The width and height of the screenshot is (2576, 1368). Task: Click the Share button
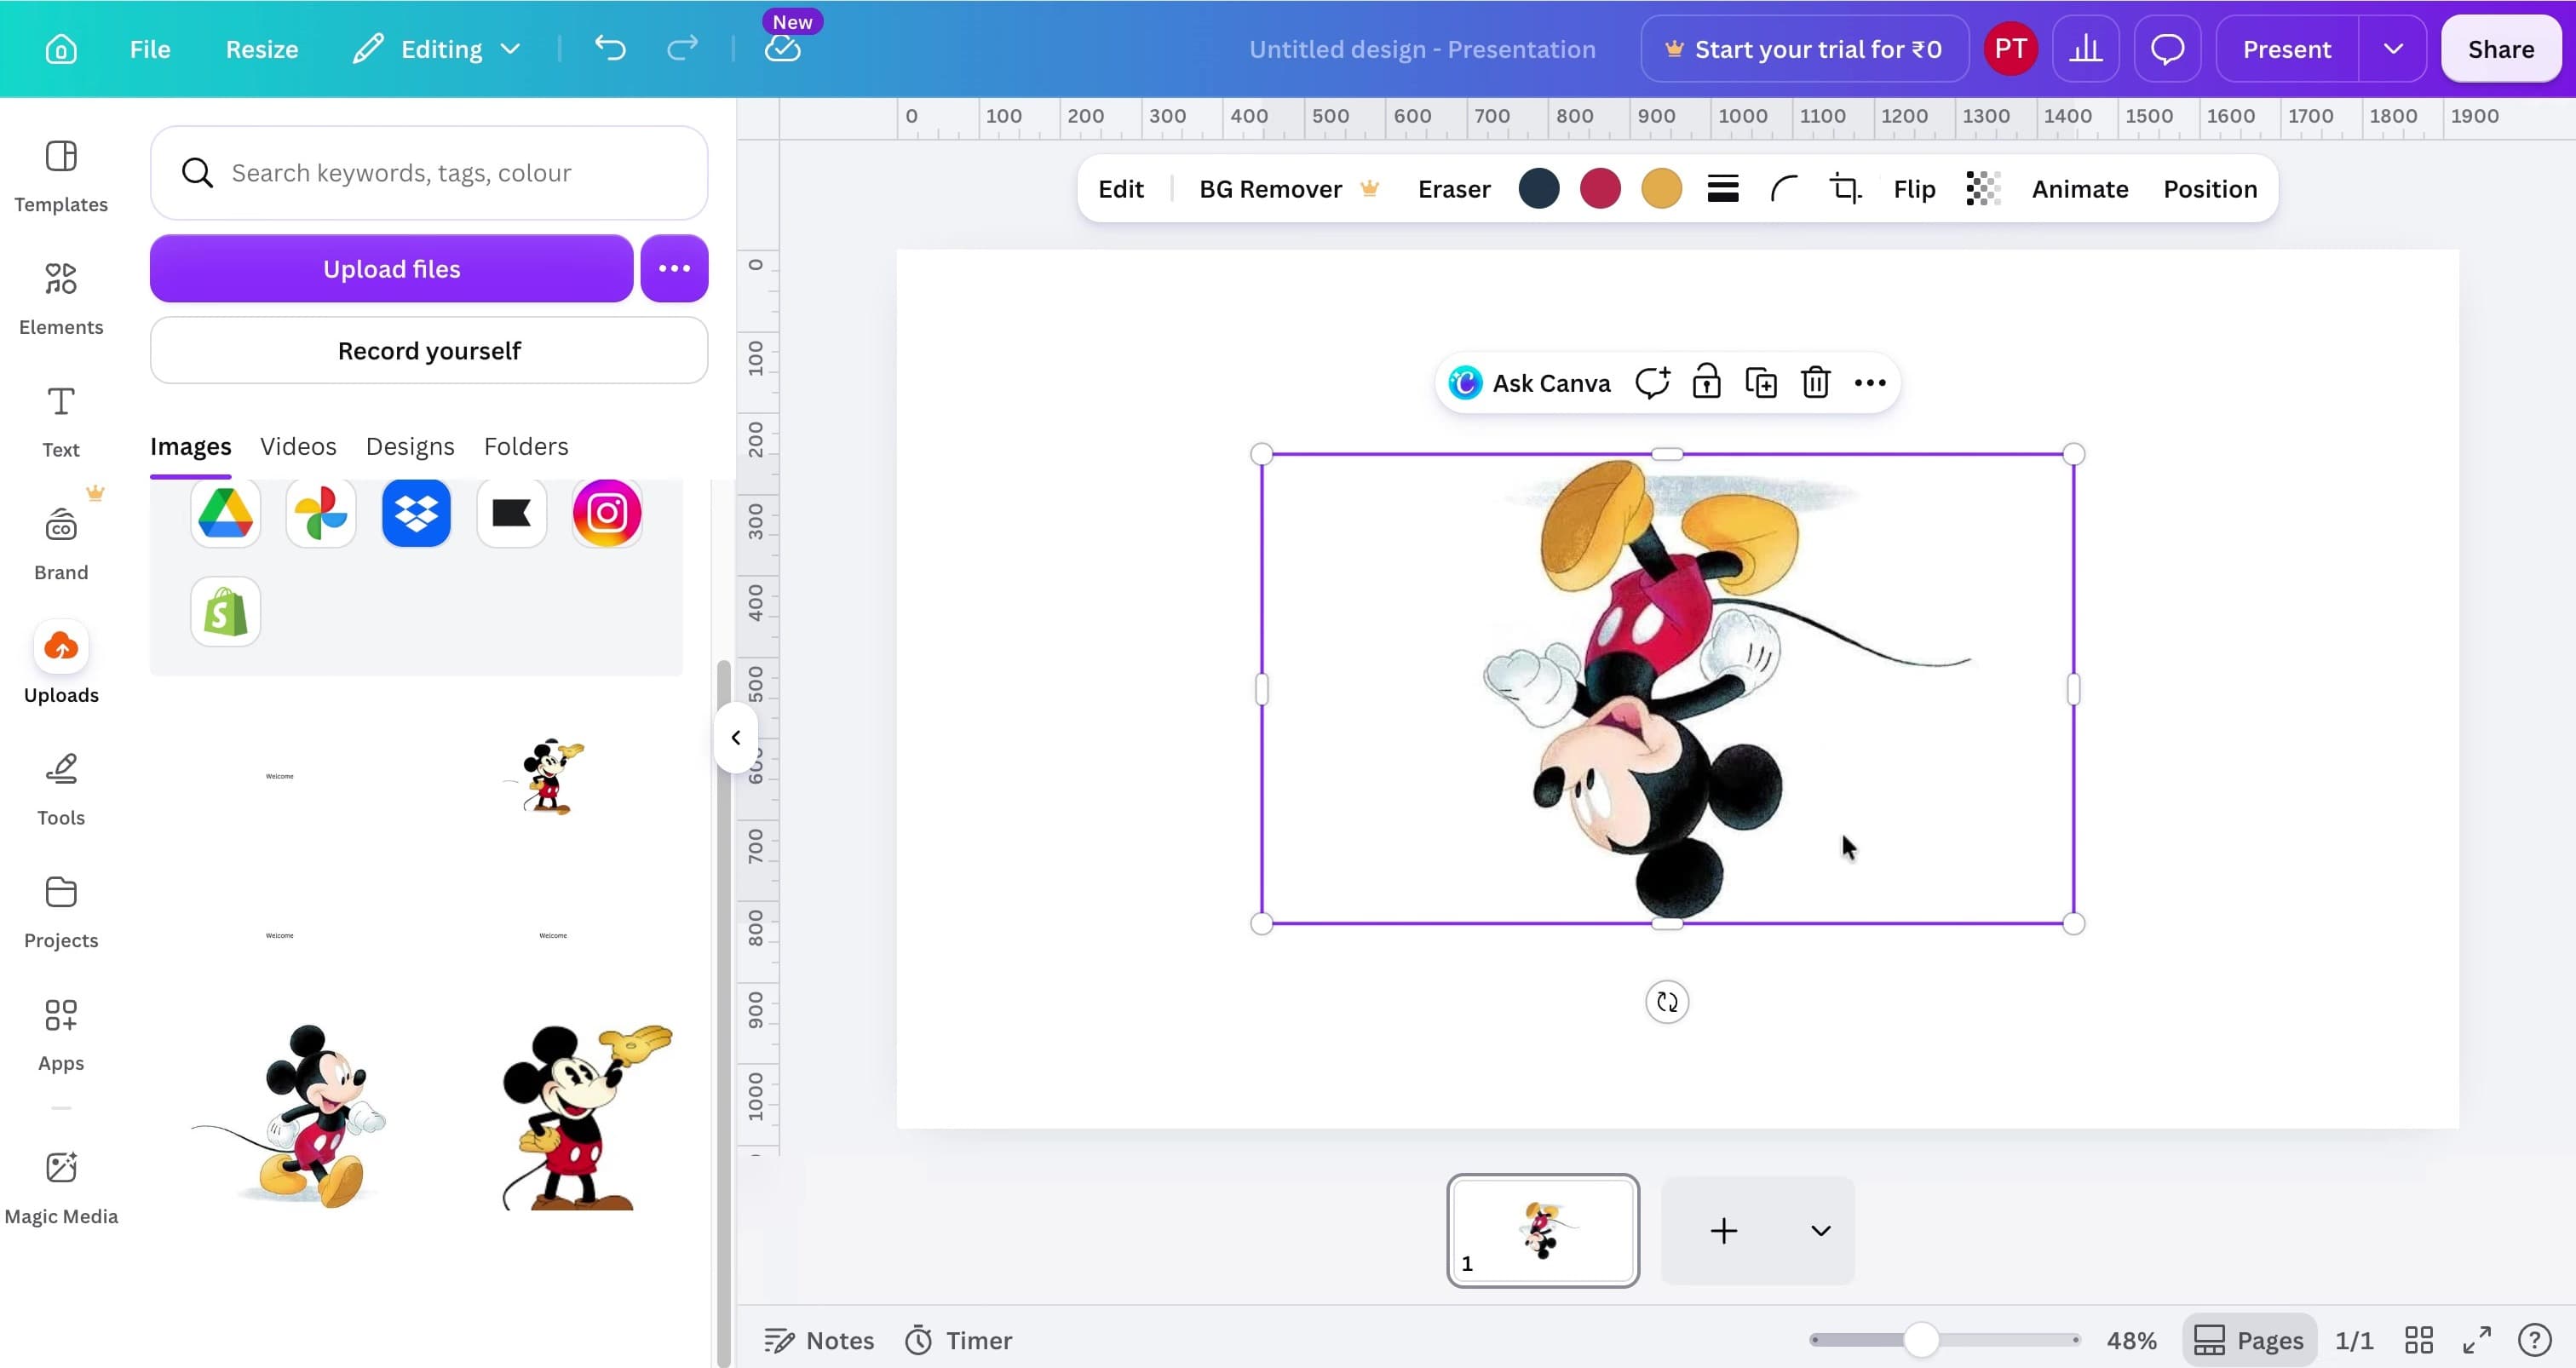(x=2501, y=49)
